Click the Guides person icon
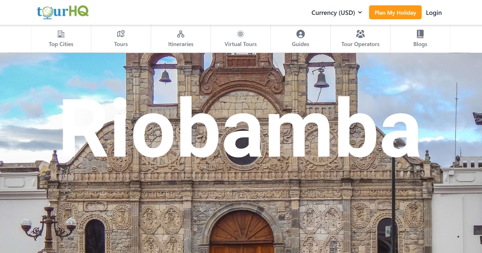Image resolution: width=482 pixels, height=253 pixels. tap(300, 34)
